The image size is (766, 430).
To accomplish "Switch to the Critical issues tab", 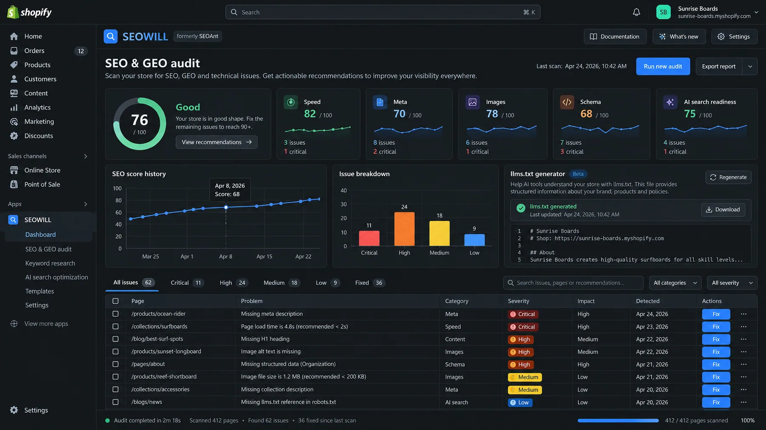I will click(187, 283).
